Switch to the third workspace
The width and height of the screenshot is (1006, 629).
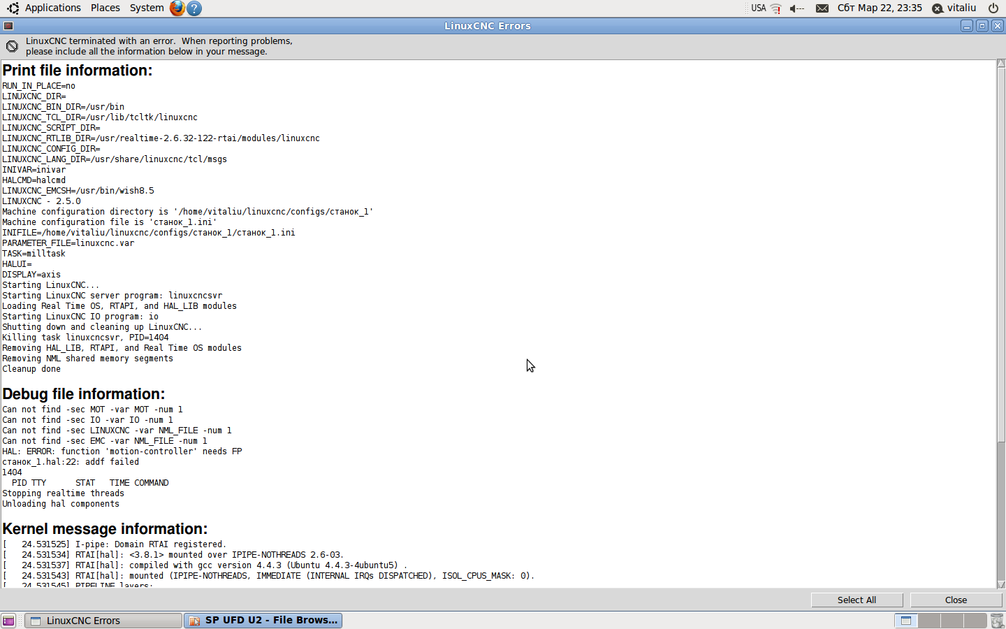952,621
